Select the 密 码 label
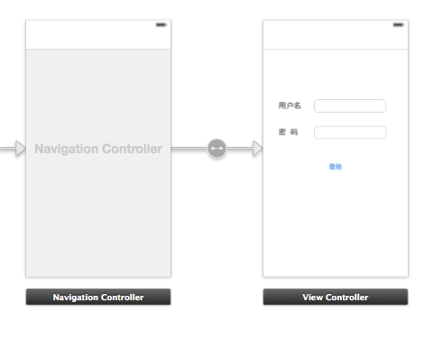 [289, 132]
